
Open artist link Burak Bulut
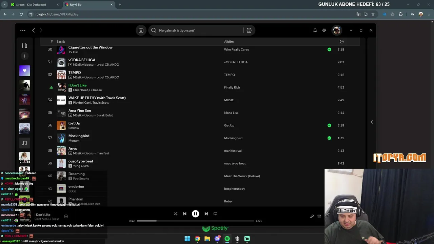click(104, 115)
